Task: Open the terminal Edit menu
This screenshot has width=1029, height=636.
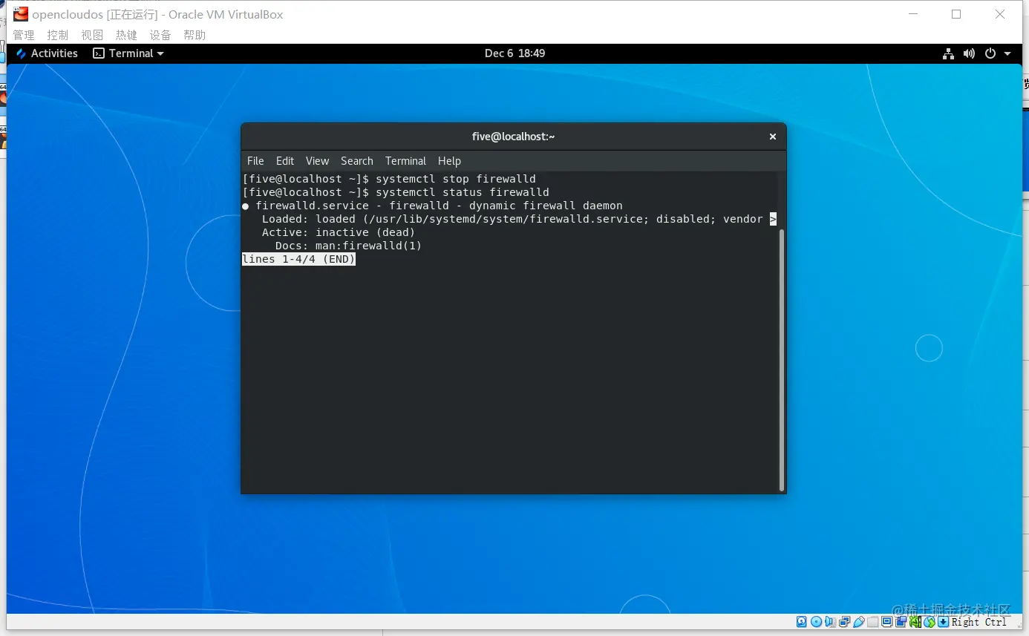Action: point(285,161)
